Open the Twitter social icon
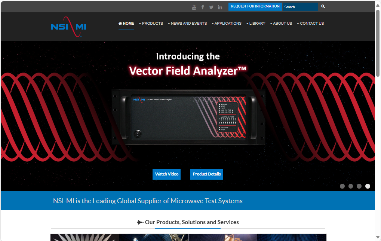The image size is (381, 241). (211, 7)
